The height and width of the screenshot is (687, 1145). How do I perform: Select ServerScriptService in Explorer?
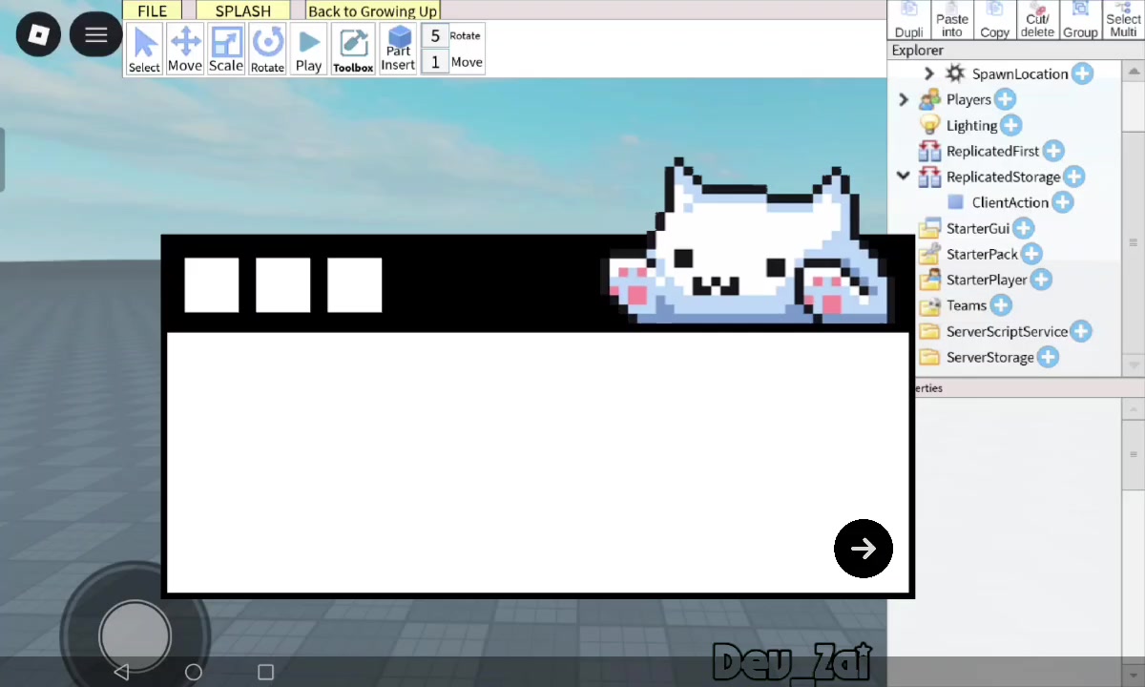point(1007,331)
